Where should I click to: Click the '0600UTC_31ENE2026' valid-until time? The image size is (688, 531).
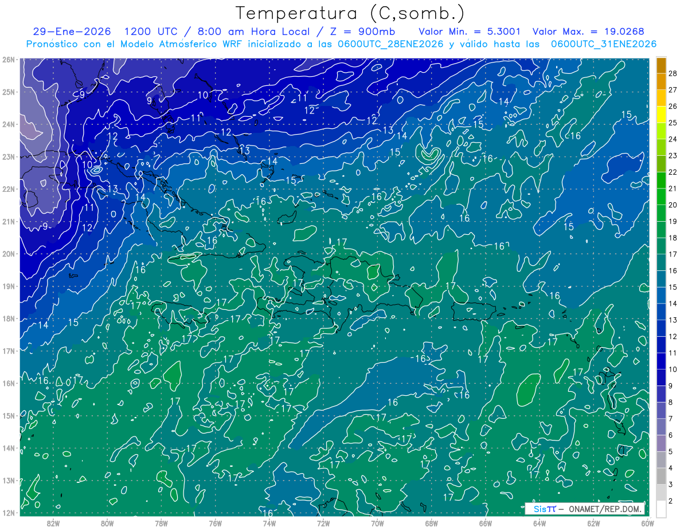[604, 44]
